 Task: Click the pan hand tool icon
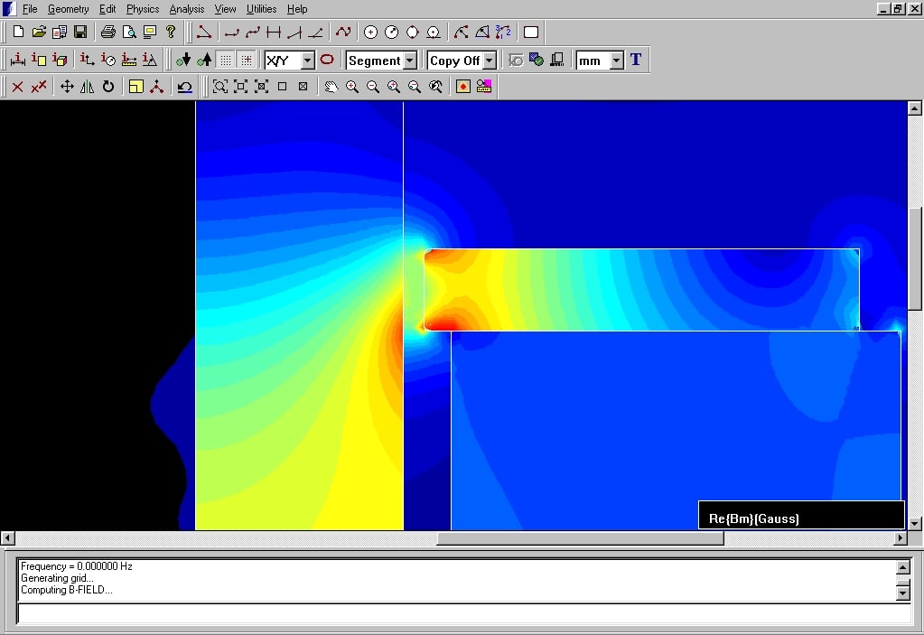coord(331,87)
